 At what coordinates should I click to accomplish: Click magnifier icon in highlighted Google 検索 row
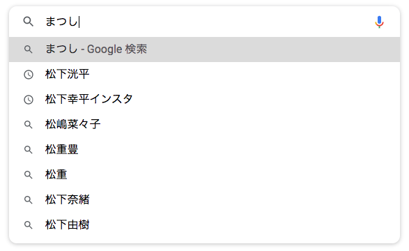(28, 50)
